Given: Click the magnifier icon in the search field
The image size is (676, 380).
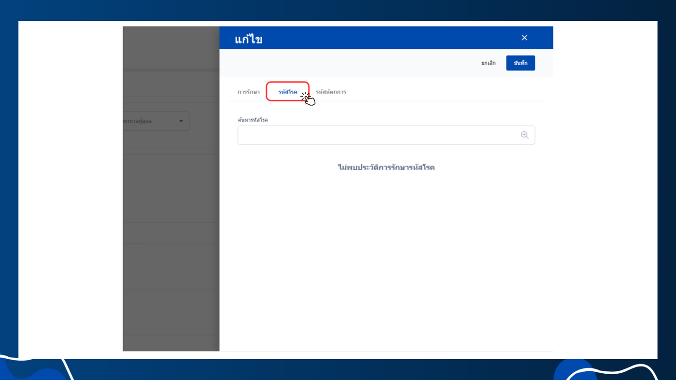Looking at the screenshot, I should coord(524,135).
